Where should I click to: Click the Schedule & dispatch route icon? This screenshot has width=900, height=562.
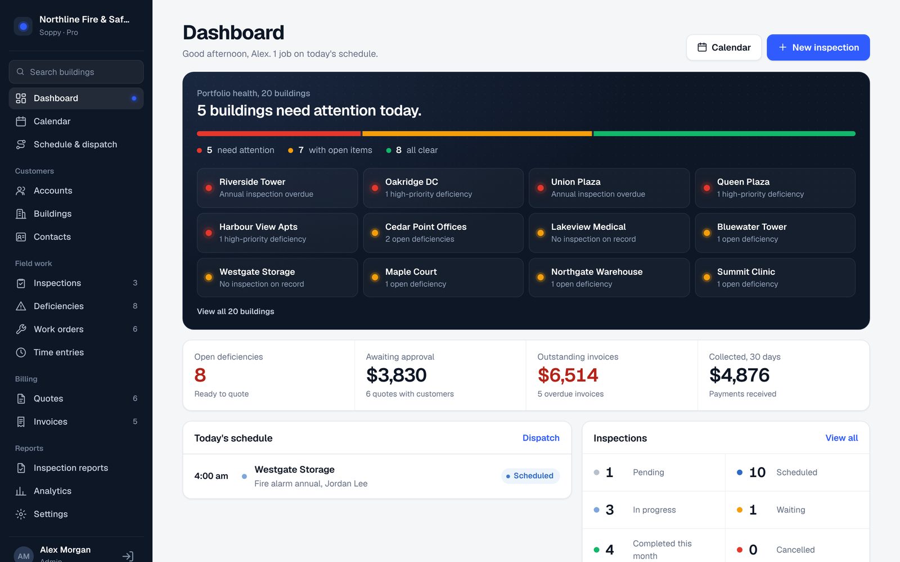(21, 144)
